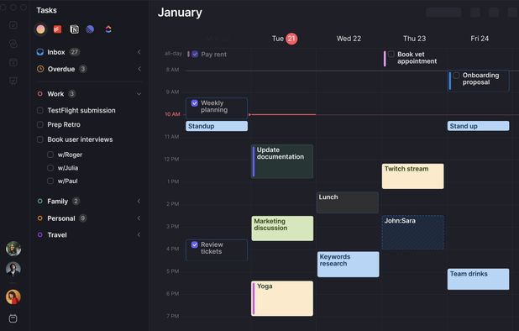Click the Overdue clock icon
The image size is (519, 331).
[40, 69]
